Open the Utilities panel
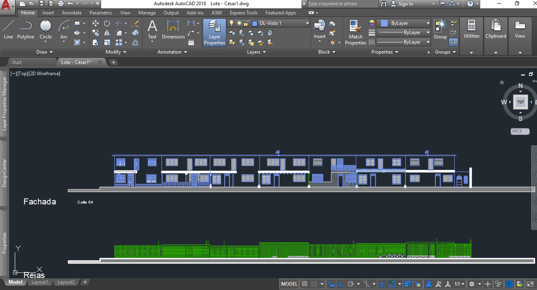537x290 pixels. pyautogui.click(x=471, y=36)
